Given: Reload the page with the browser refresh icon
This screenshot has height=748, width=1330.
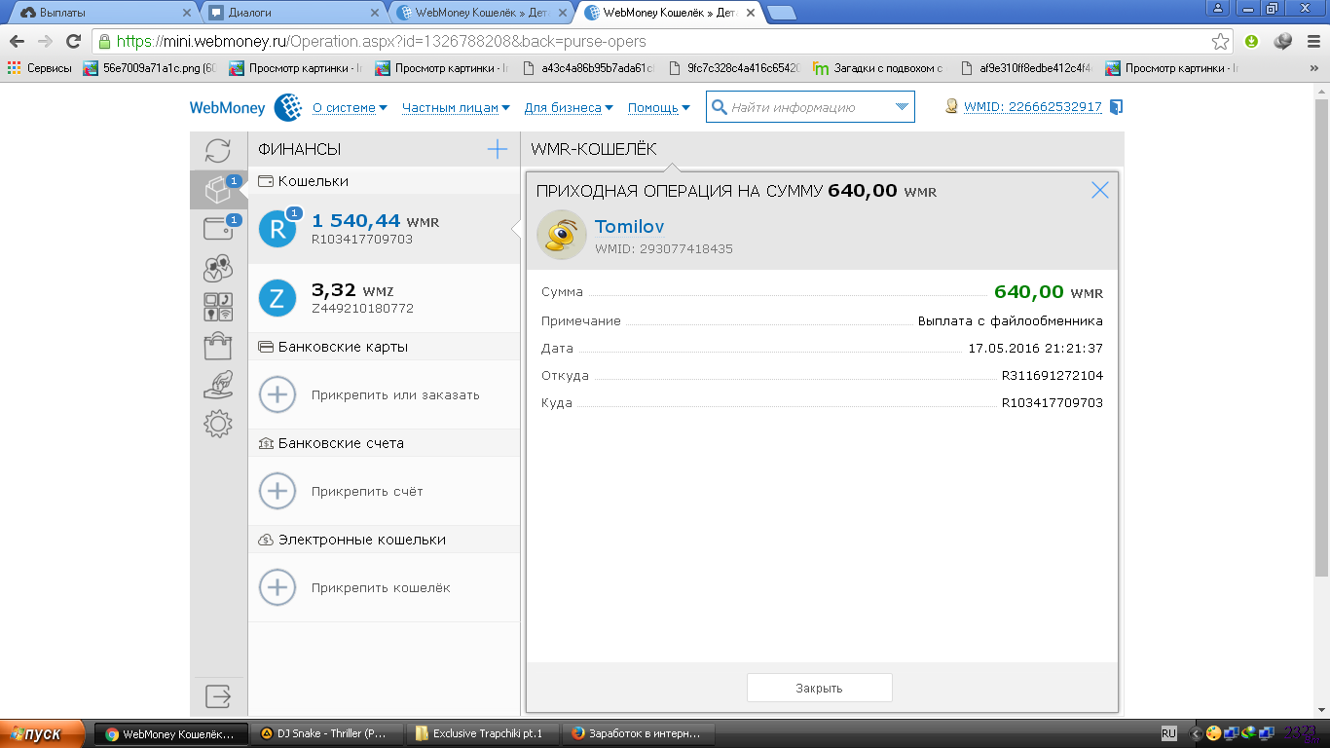Looking at the screenshot, I should click(x=73, y=42).
